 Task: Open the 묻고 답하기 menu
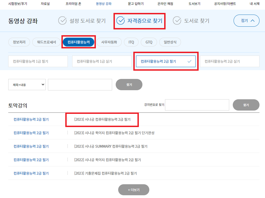136,4
